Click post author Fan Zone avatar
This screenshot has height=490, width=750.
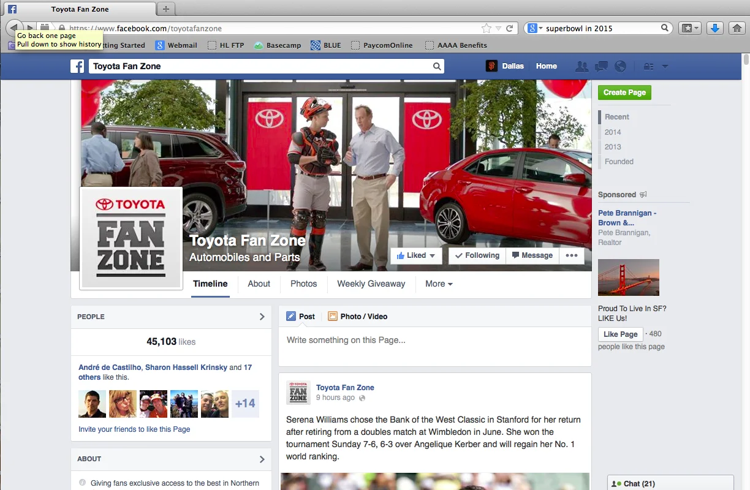(x=298, y=393)
